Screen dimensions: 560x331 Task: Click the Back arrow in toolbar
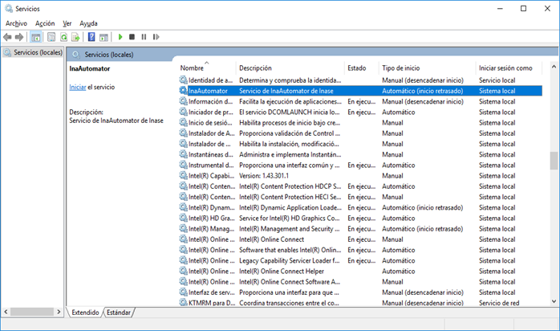[7, 37]
